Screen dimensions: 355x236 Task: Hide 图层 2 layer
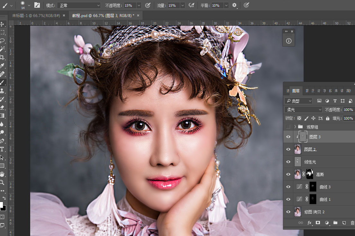[x=288, y=149]
